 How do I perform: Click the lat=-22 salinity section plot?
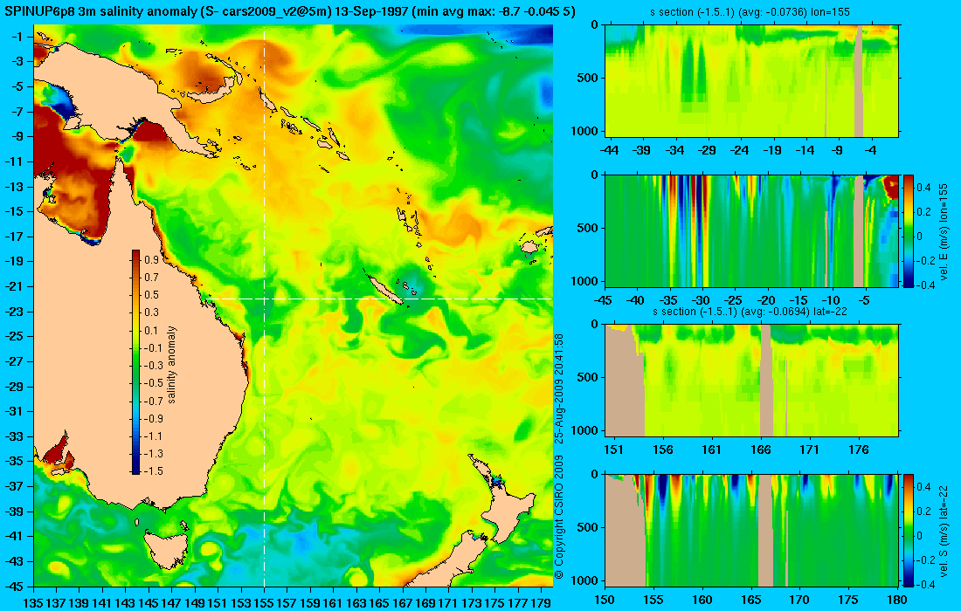tap(752, 381)
